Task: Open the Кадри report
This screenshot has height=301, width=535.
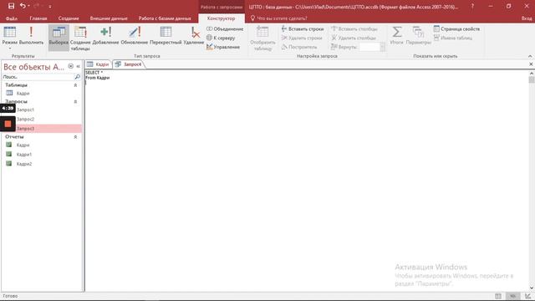Action: point(23,145)
